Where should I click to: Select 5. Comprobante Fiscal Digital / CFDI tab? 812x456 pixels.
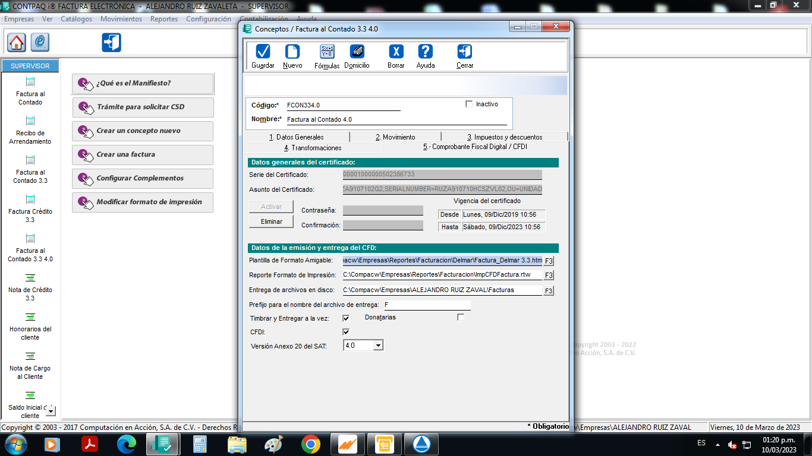475,147
